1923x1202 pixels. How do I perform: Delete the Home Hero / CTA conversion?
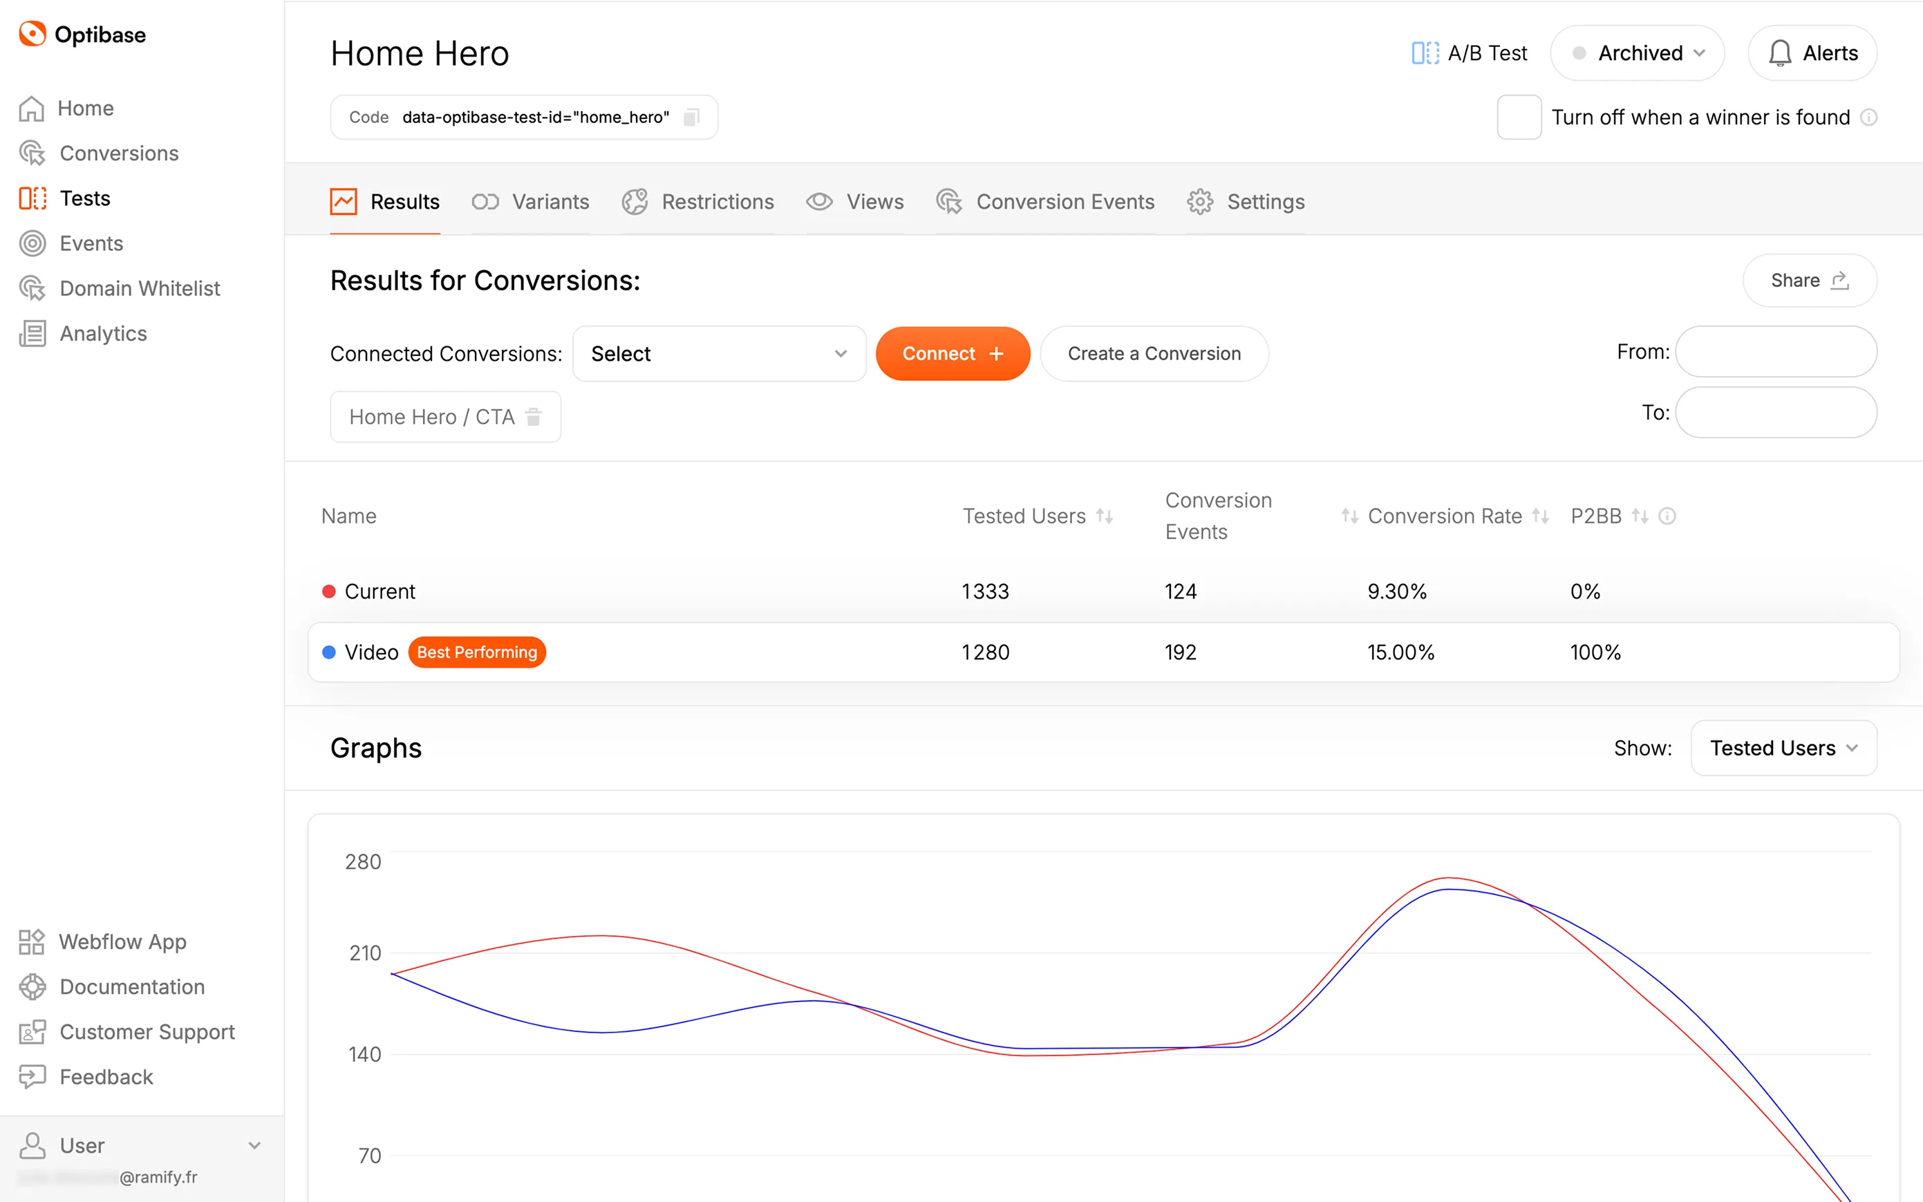tap(534, 417)
